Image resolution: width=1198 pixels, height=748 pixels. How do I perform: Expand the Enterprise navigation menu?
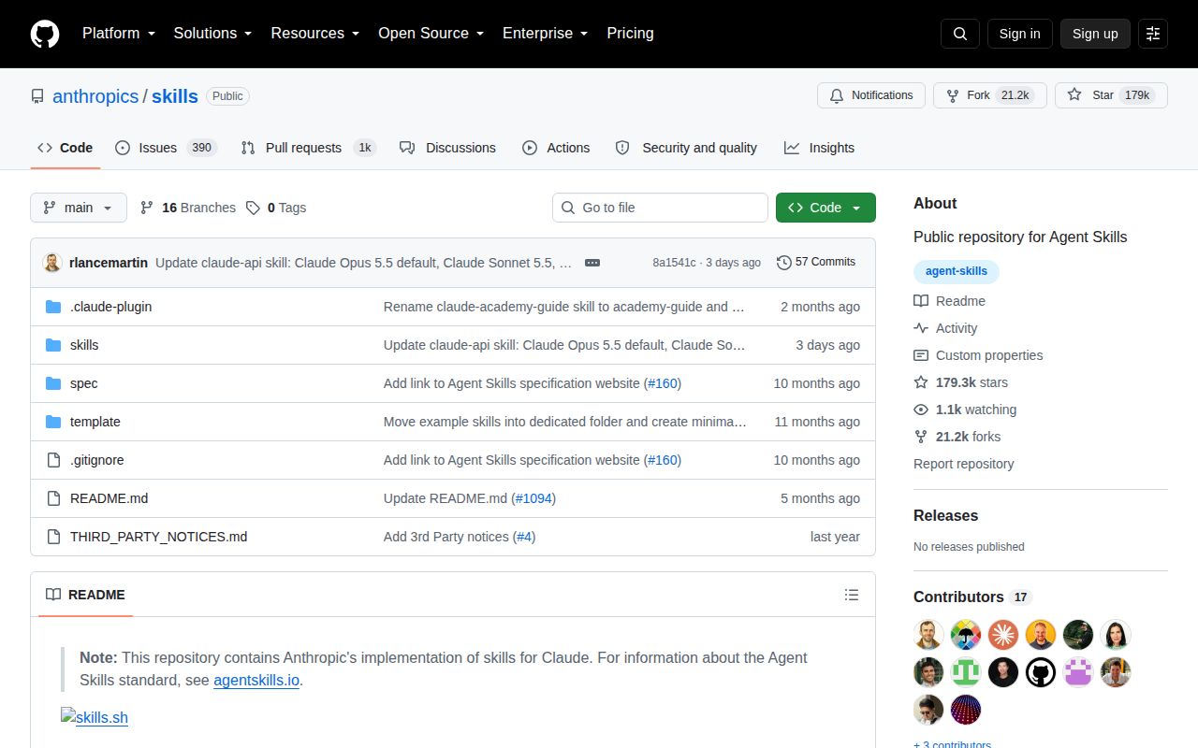[x=546, y=34]
